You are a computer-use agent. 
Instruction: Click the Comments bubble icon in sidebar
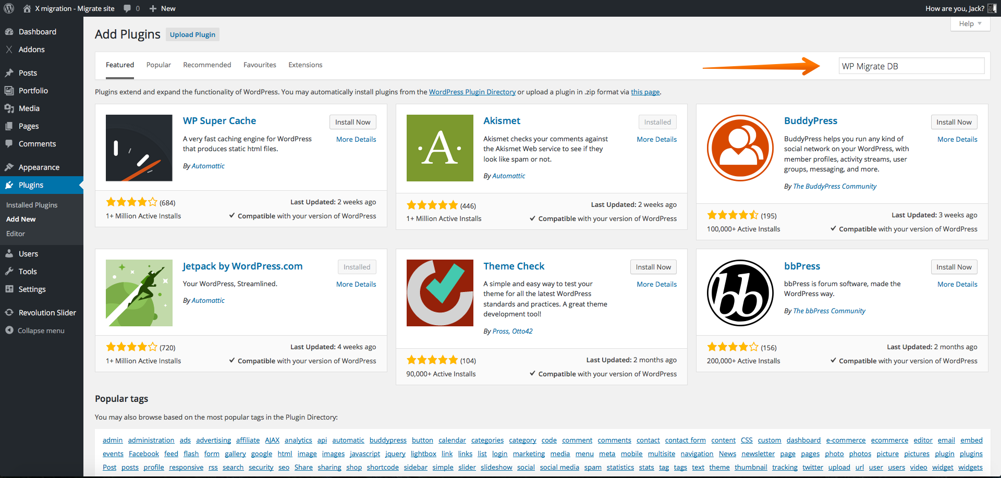pos(9,144)
